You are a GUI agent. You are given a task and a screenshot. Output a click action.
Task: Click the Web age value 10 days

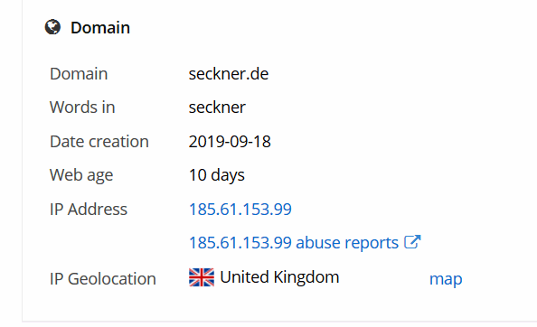coord(216,175)
